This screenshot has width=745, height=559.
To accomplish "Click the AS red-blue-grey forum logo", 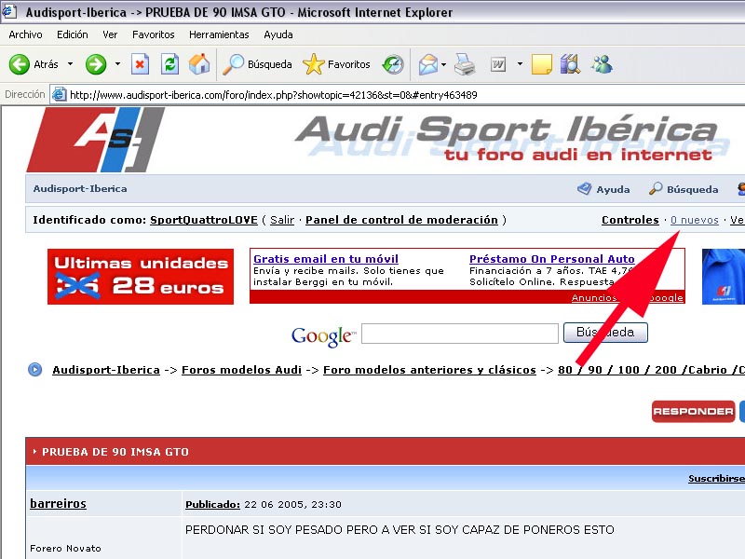I will [x=95, y=139].
